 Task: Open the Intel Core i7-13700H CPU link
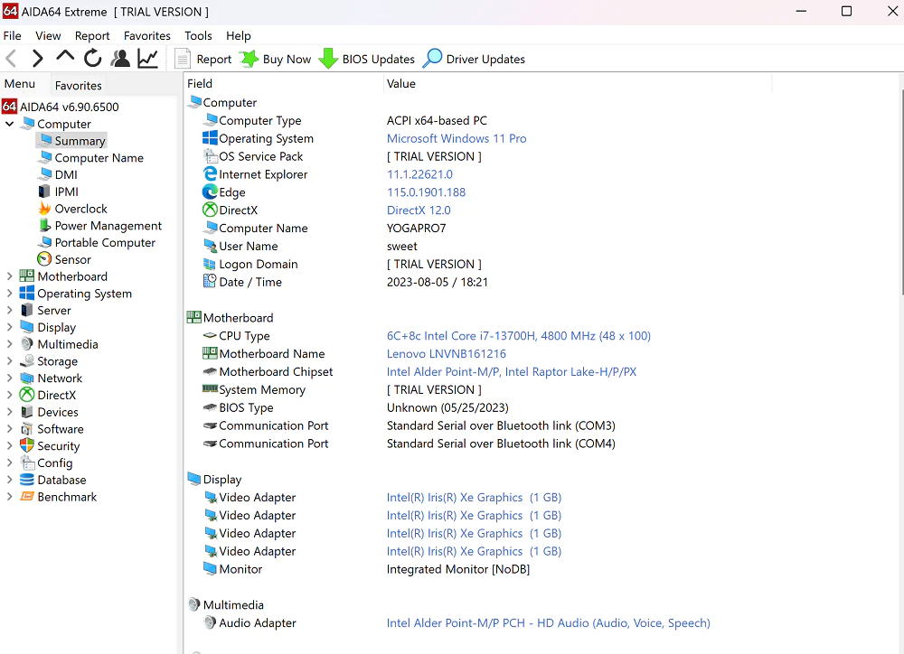pos(519,336)
